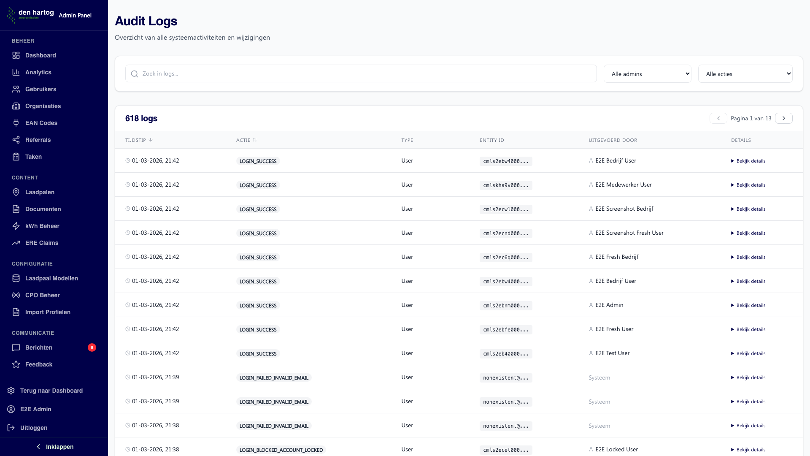This screenshot has height=456, width=810.
Task: Select the Laadpalen location icon
Action: (16, 192)
